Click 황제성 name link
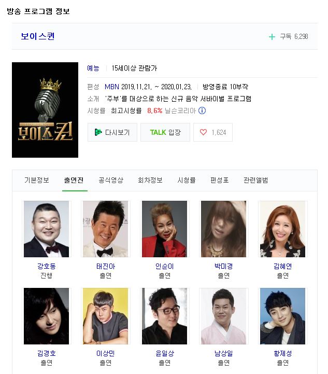Image resolution: width=328 pixels, height=374 pixels. tap(282, 353)
